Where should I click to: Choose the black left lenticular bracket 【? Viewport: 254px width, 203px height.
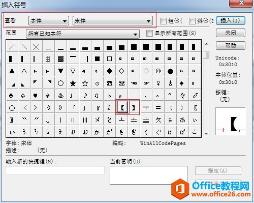tap(122, 107)
